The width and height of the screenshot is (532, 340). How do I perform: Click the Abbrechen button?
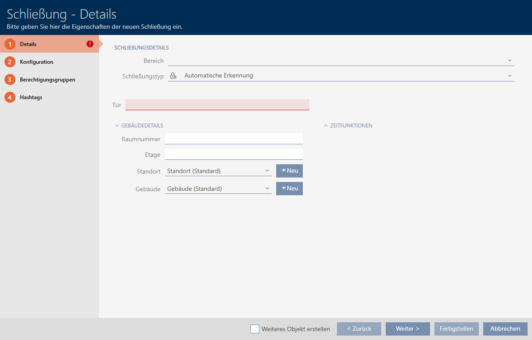[505, 329]
